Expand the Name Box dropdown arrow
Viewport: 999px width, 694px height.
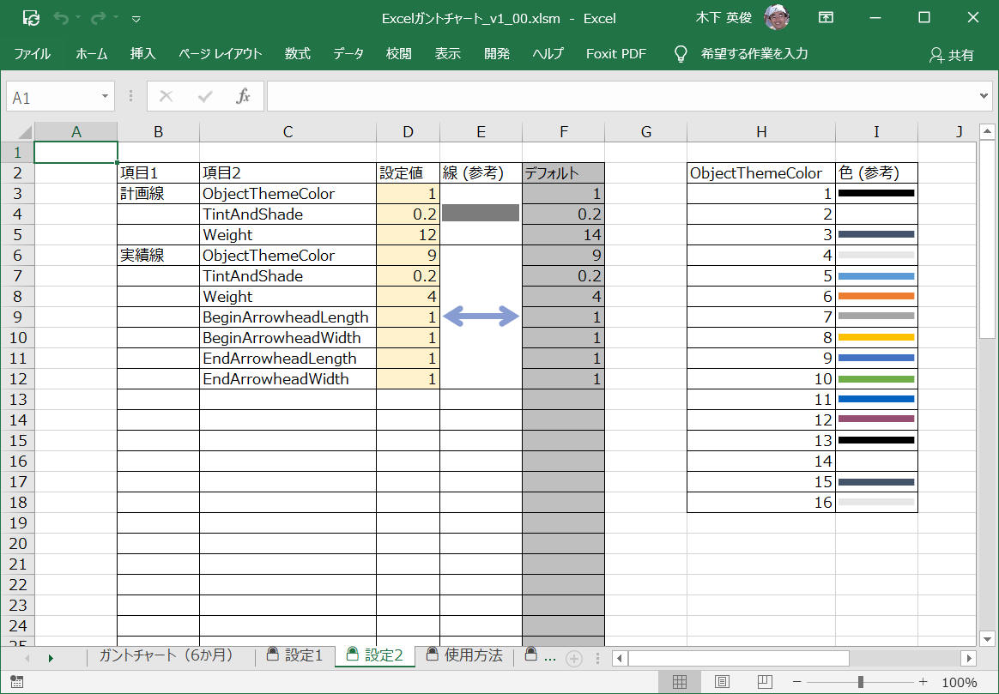tap(106, 97)
